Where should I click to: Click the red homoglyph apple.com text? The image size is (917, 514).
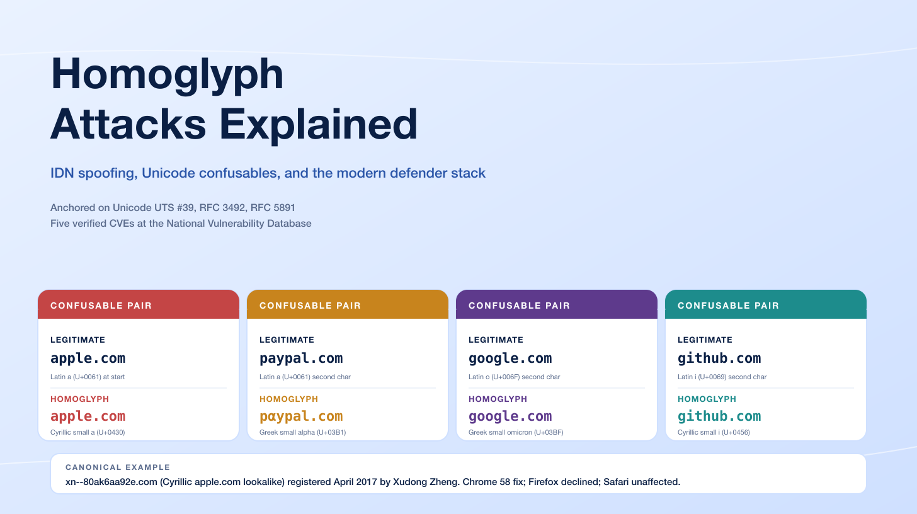coord(88,416)
